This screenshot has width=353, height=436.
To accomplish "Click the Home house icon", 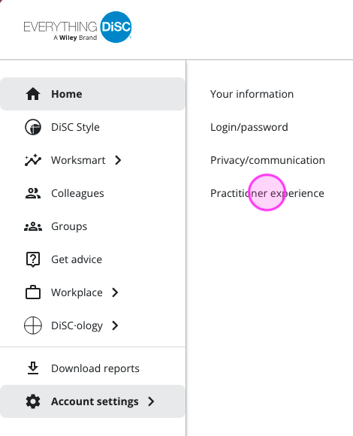I will [33, 94].
